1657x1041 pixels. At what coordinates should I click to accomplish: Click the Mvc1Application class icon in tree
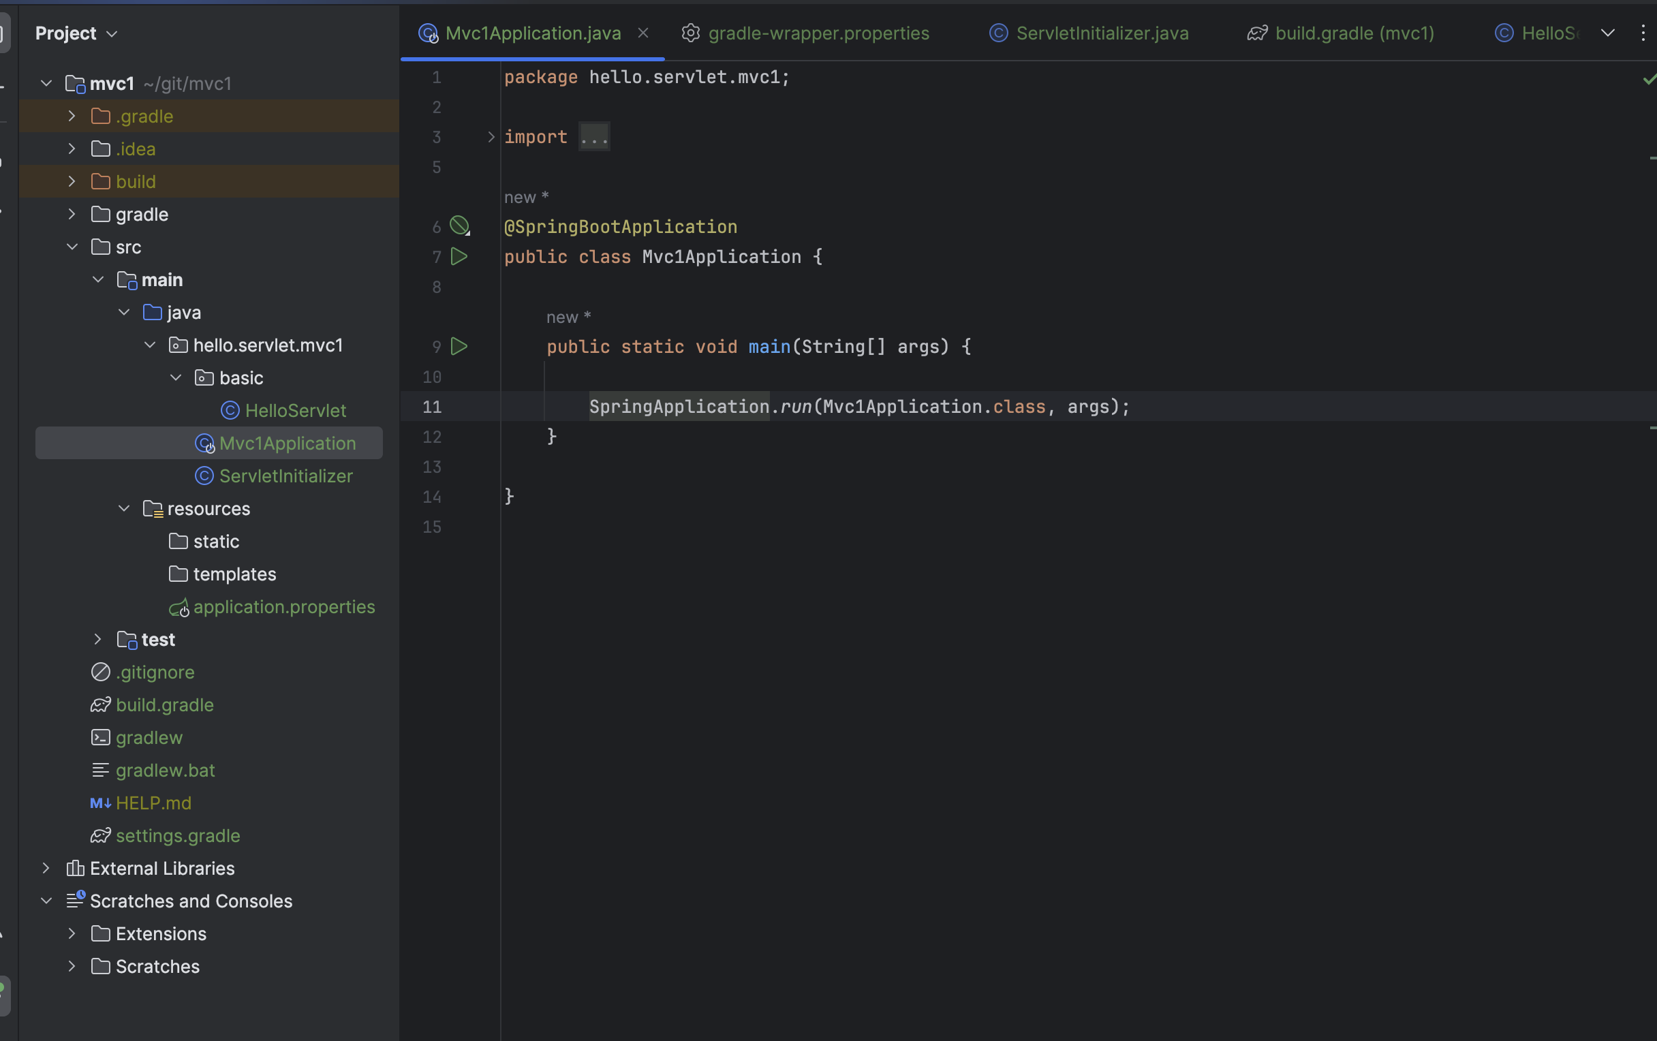(x=205, y=444)
